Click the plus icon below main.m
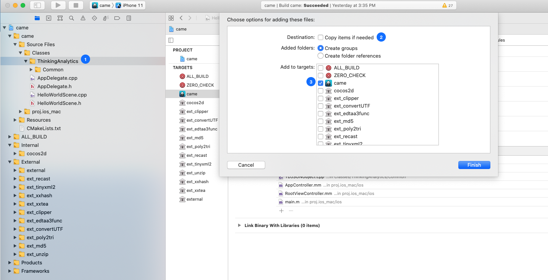The width and height of the screenshot is (548, 280). point(281,211)
